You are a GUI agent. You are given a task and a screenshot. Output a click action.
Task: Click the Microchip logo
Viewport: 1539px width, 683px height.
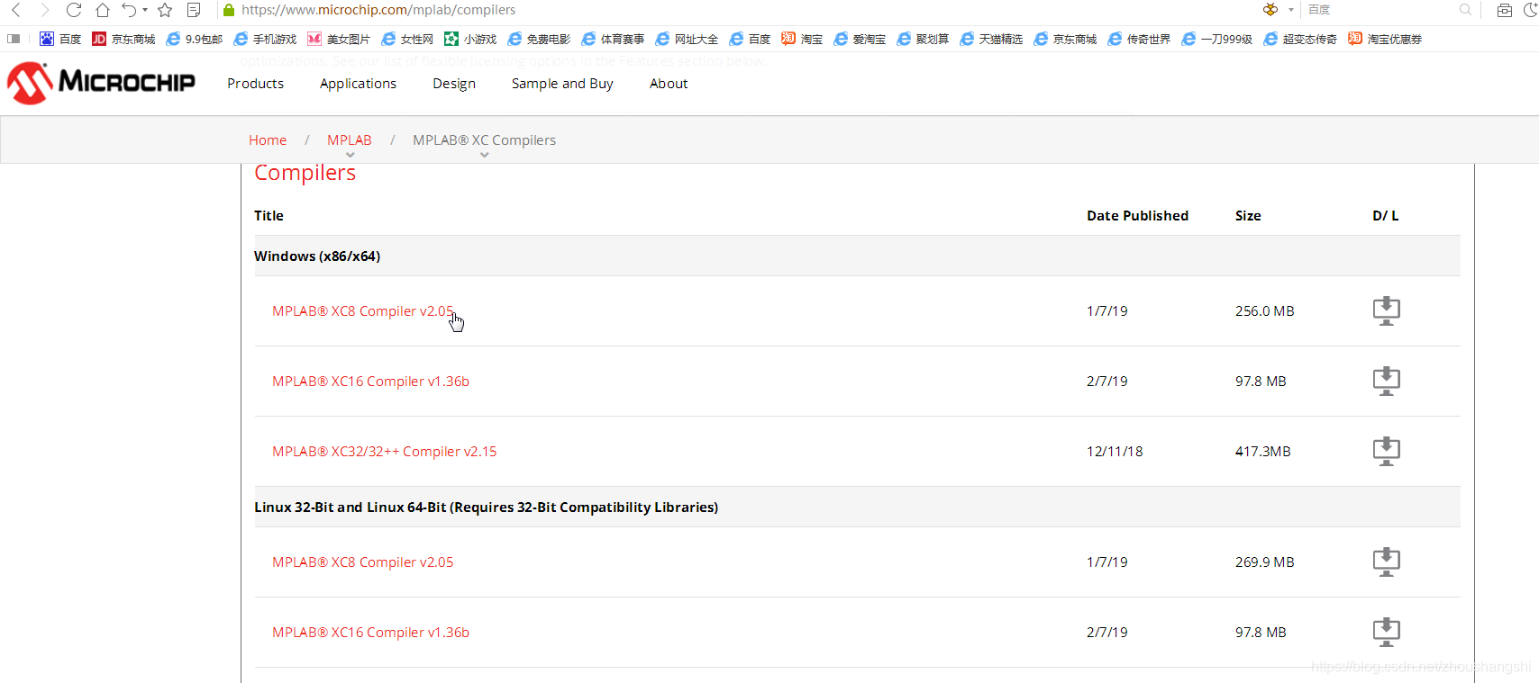click(x=101, y=83)
